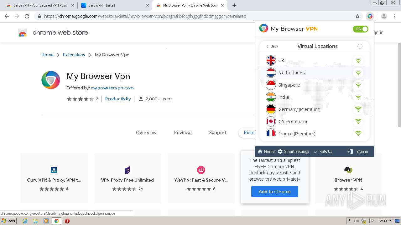Open the Virtual Locations info icon
Viewport: 401px width, 225px height.
pos(360,46)
